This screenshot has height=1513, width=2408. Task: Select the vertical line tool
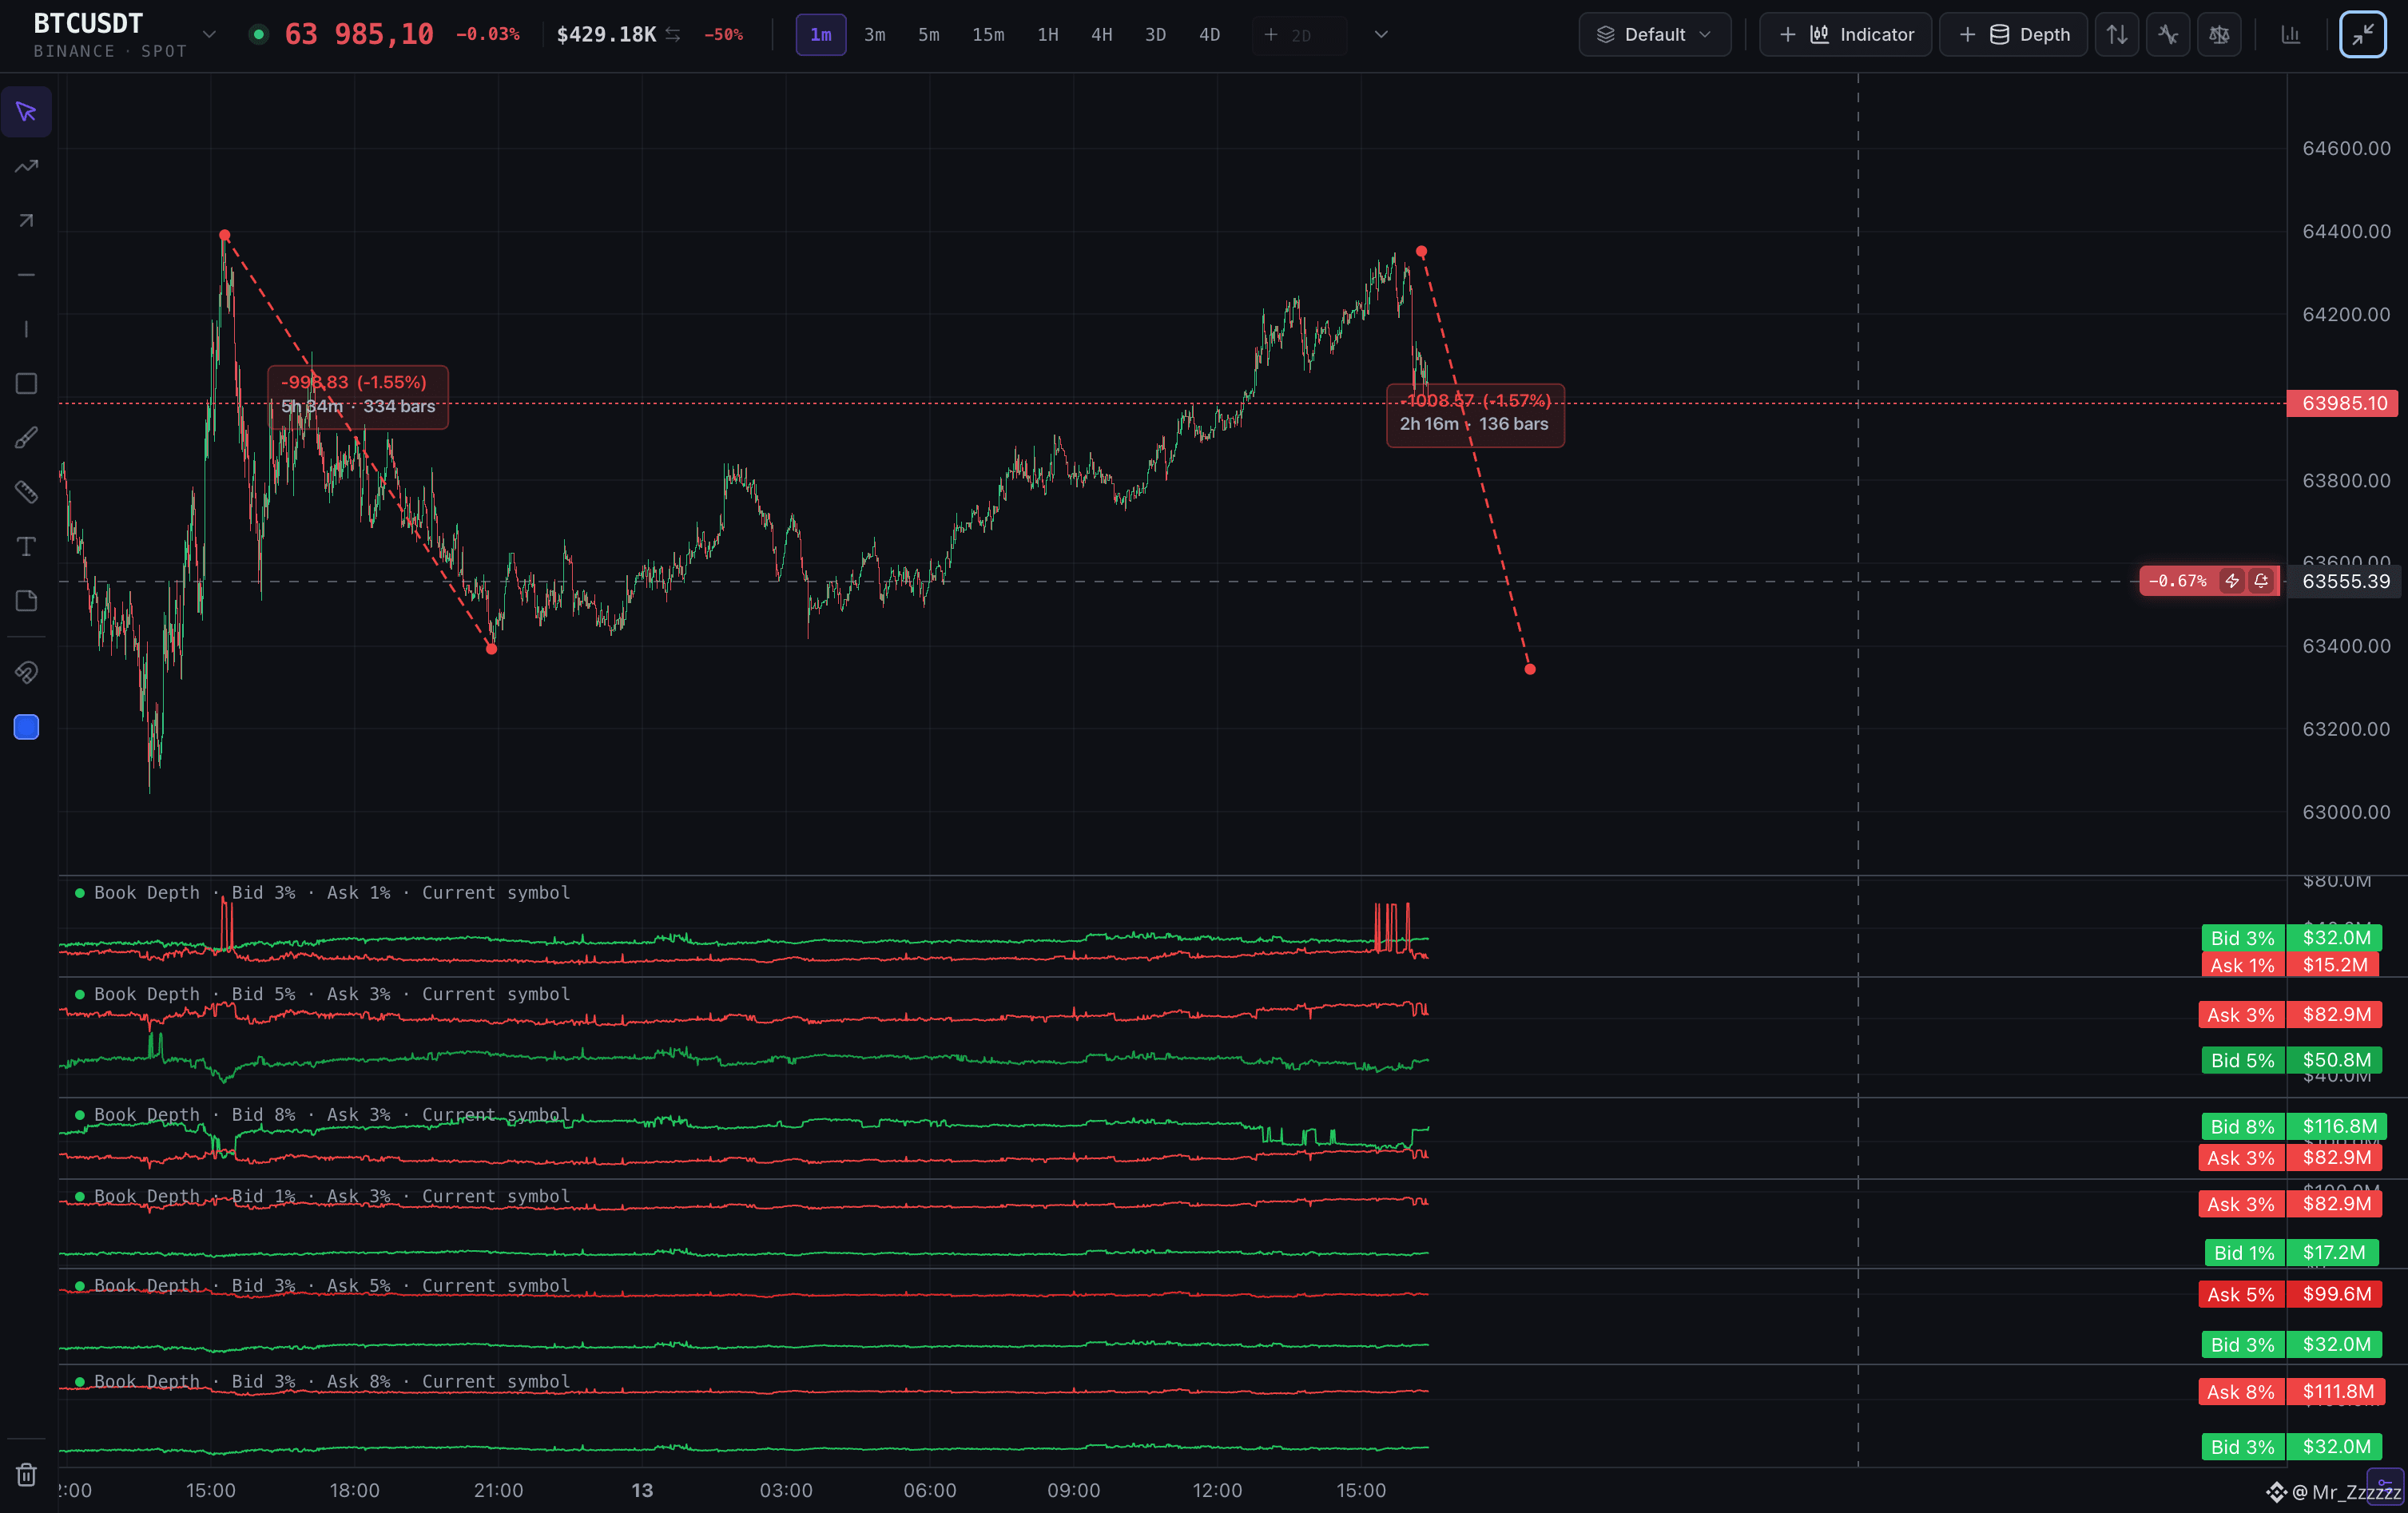(x=26, y=329)
